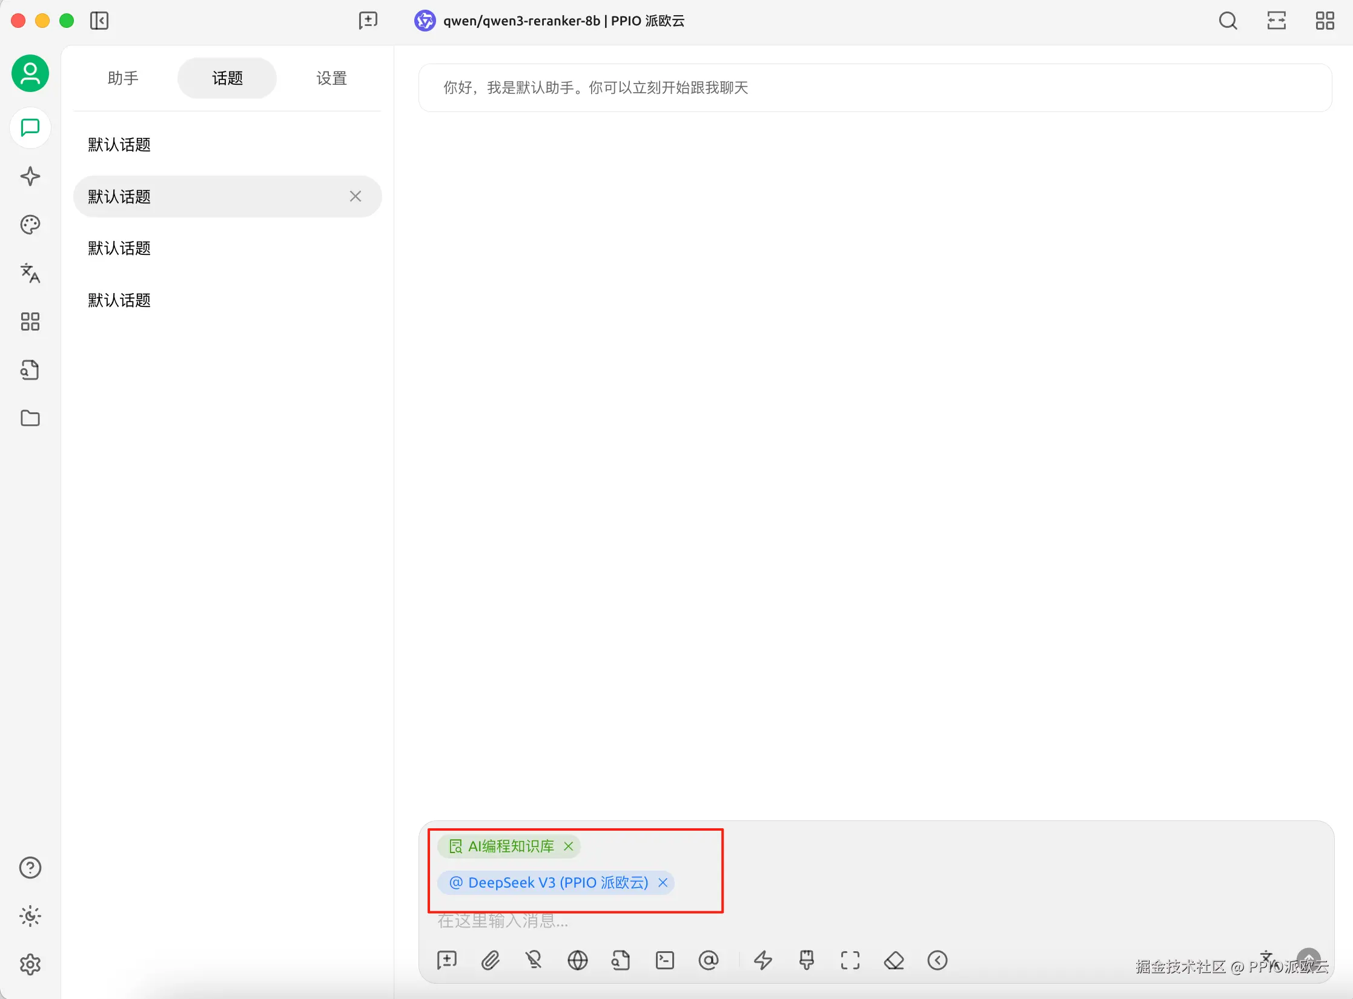Viewport: 1353px width, 999px height.
Task: Toggle theme with sun icon in sidebar
Action: 30,916
